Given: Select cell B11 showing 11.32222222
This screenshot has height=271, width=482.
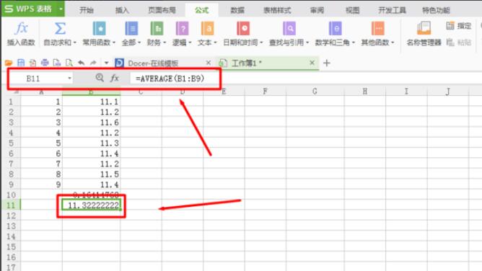Looking at the screenshot, I should pyautogui.click(x=92, y=205).
